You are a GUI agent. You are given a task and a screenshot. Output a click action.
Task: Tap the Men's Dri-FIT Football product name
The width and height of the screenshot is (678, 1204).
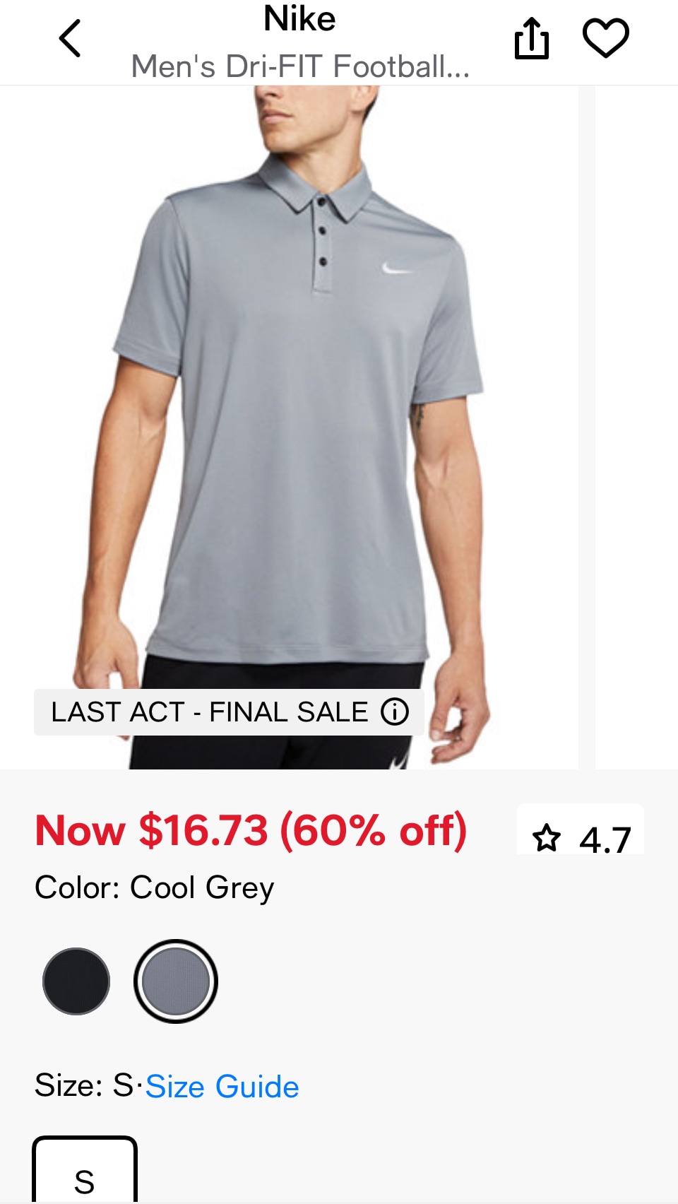pos(300,66)
